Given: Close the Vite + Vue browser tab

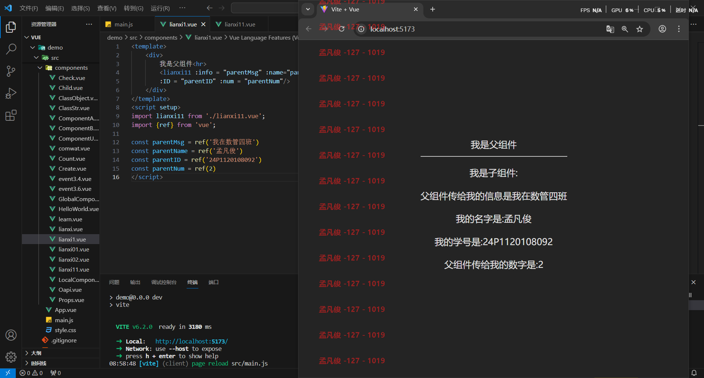Looking at the screenshot, I should (x=416, y=10).
